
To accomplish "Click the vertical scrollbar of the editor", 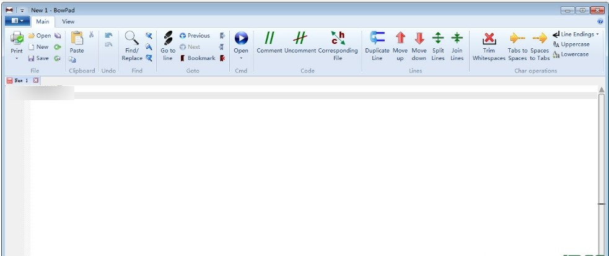I will [600, 173].
